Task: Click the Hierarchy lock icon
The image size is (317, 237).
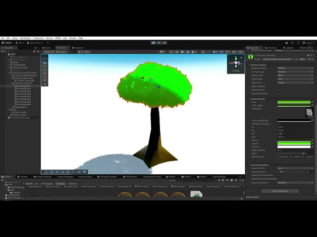Action: 35,48
